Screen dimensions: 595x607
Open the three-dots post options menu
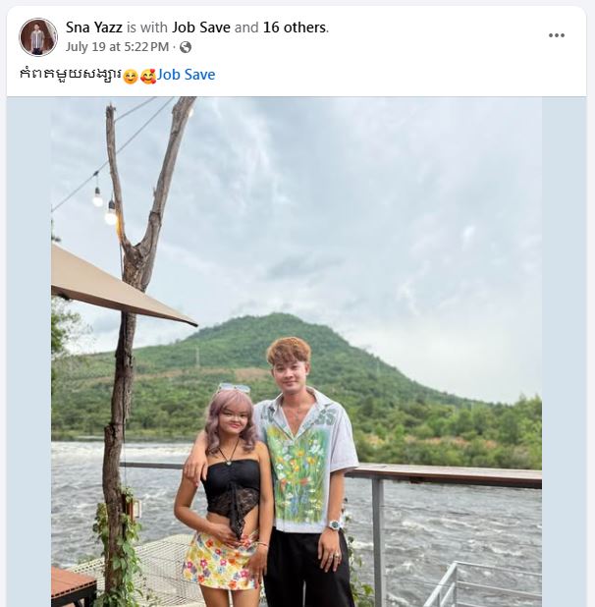tap(557, 35)
